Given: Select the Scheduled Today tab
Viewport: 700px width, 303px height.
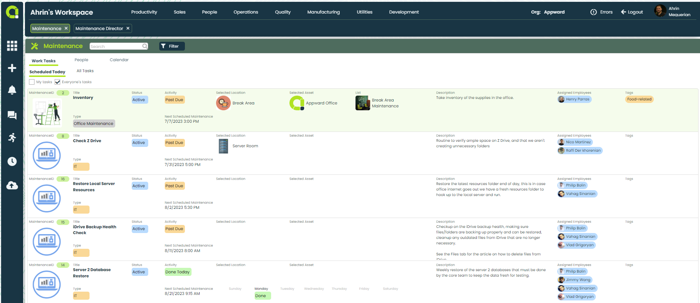Looking at the screenshot, I should [x=47, y=72].
